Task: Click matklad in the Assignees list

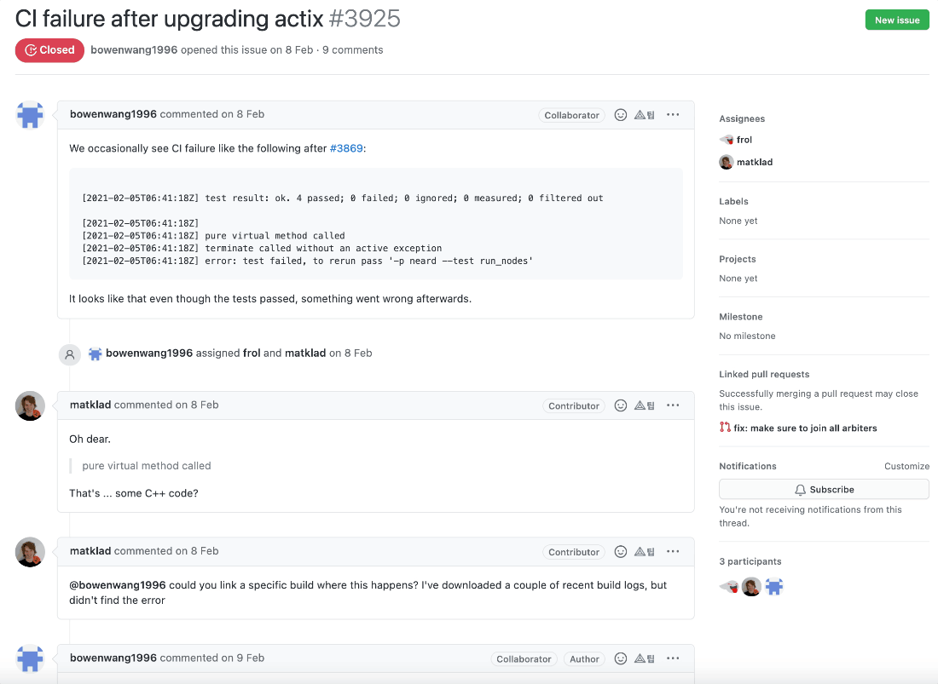Action: (x=755, y=162)
